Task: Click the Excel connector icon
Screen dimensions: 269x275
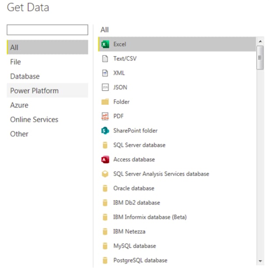Action: [x=105, y=44]
